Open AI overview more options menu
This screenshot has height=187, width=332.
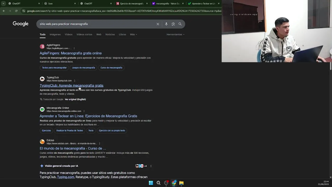click(151, 166)
